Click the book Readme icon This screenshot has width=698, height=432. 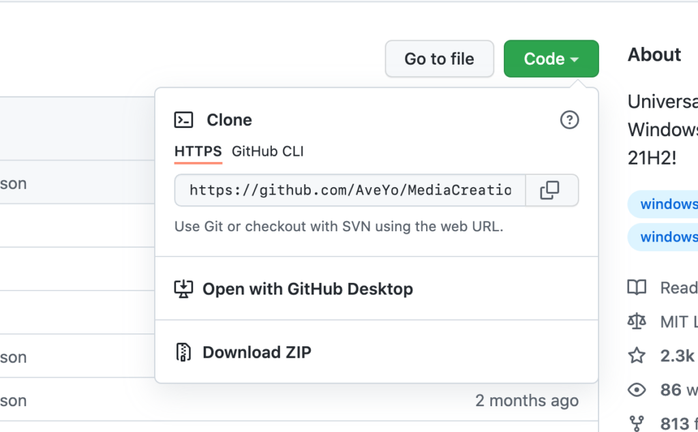(637, 288)
